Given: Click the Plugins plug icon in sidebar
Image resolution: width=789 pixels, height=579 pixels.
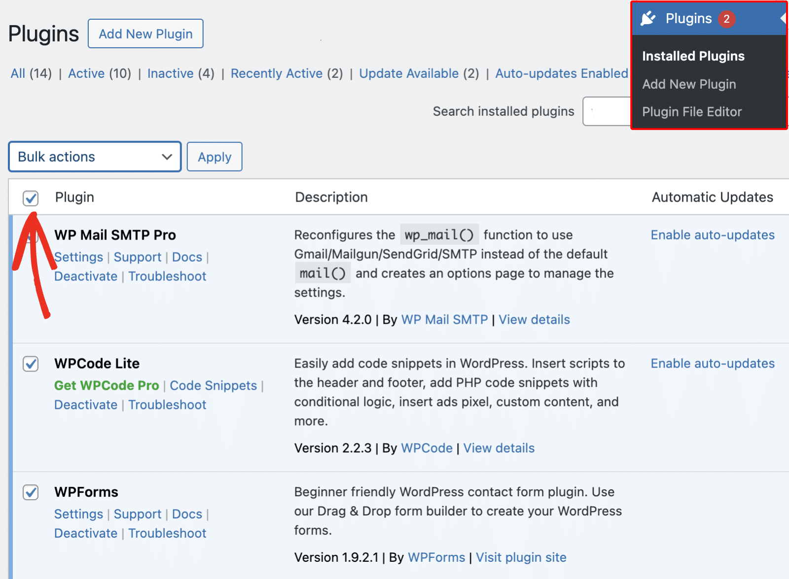Looking at the screenshot, I should point(648,19).
